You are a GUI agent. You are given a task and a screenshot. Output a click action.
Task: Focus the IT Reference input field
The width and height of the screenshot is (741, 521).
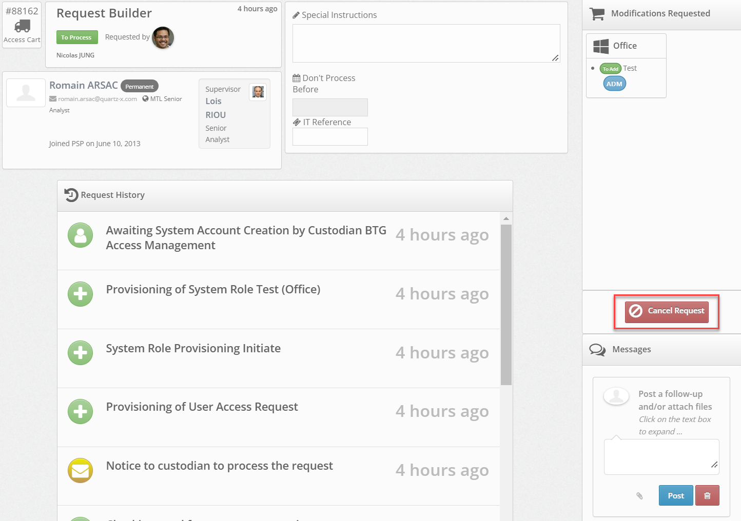(330, 137)
